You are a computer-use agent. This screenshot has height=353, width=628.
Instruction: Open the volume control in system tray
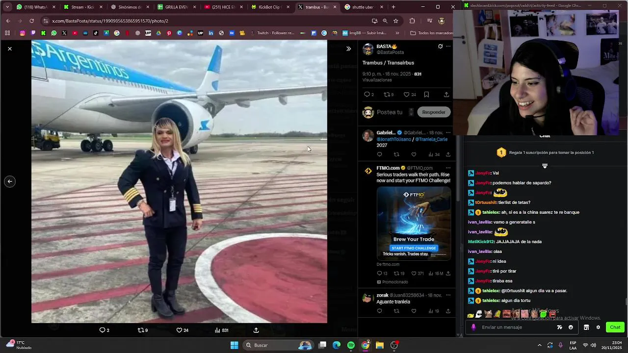point(593,345)
